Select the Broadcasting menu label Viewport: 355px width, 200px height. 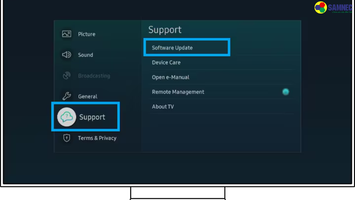click(x=94, y=76)
